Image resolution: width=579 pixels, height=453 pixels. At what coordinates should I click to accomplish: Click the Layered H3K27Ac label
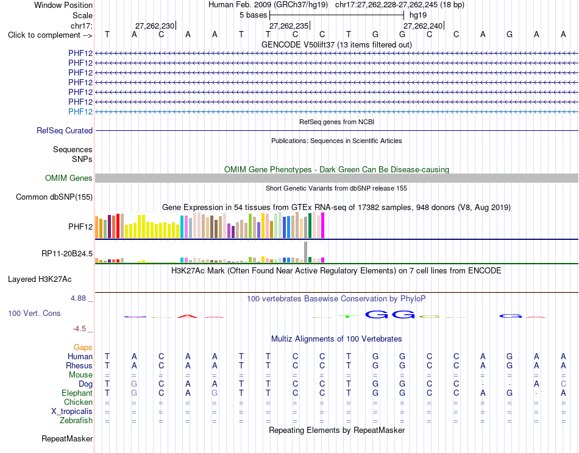(40, 279)
